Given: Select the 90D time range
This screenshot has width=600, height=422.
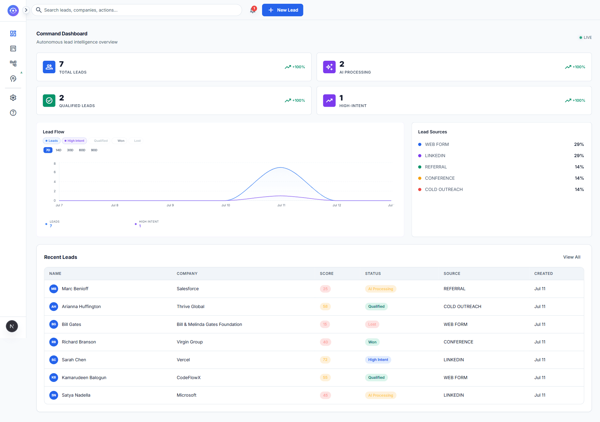Looking at the screenshot, I should [94, 150].
